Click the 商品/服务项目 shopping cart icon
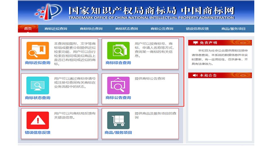The height and width of the screenshot is (146, 263). (x=118, y=120)
